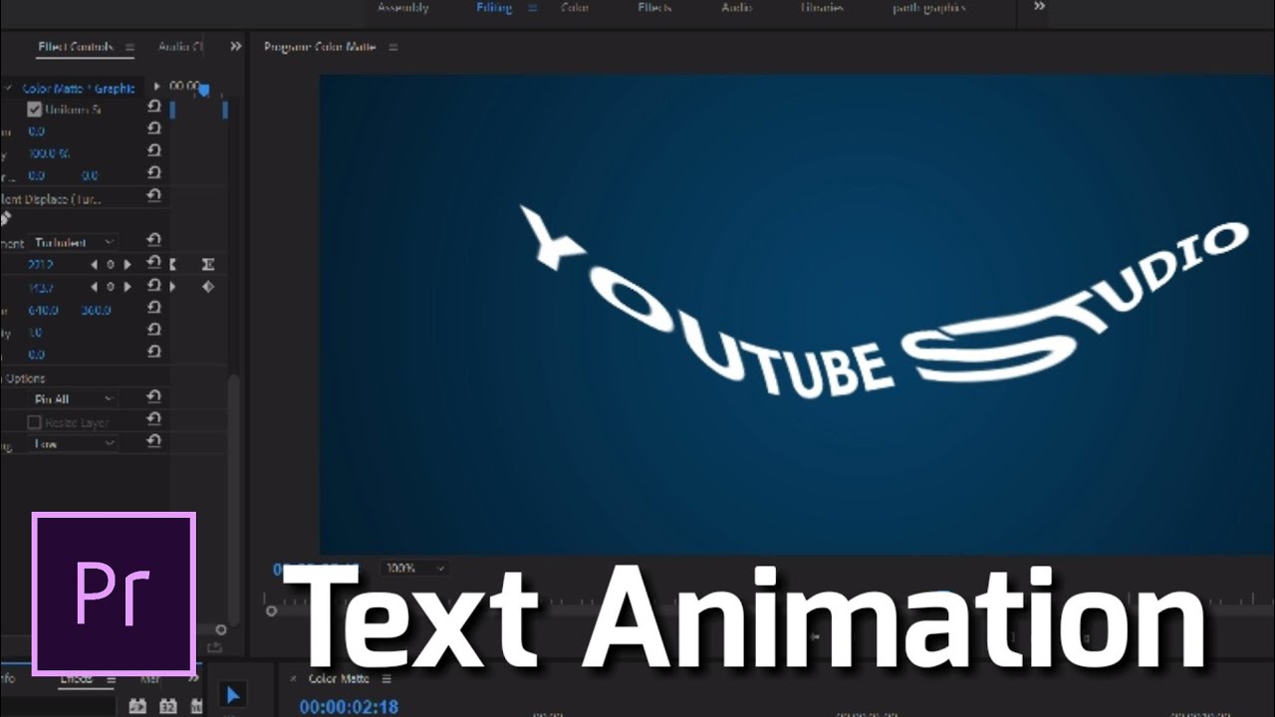Toggle the Effect Controls timeline view arrow
Image resolution: width=1275 pixels, height=717 pixels.
pyautogui.click(x=157, y=88)
